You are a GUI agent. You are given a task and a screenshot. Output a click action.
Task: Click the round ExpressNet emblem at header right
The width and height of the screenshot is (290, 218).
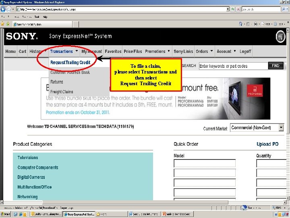[x=281, y=37]
